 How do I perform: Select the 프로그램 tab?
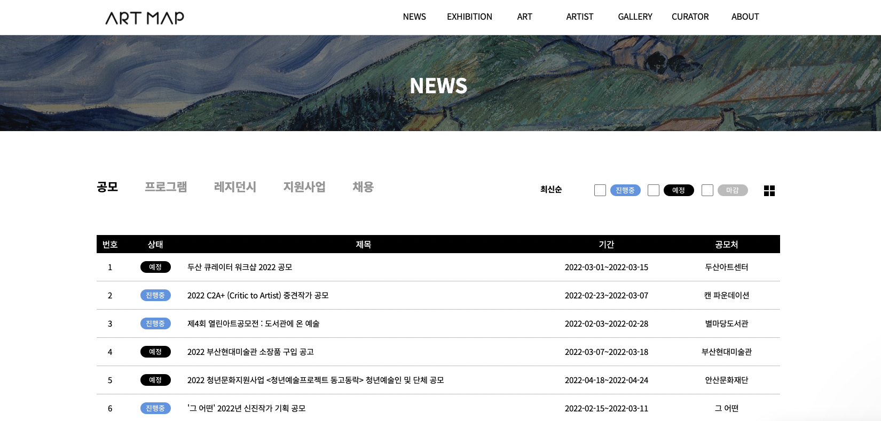166,187
